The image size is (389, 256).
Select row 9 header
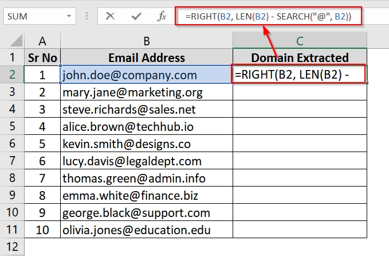click(12, 195)
